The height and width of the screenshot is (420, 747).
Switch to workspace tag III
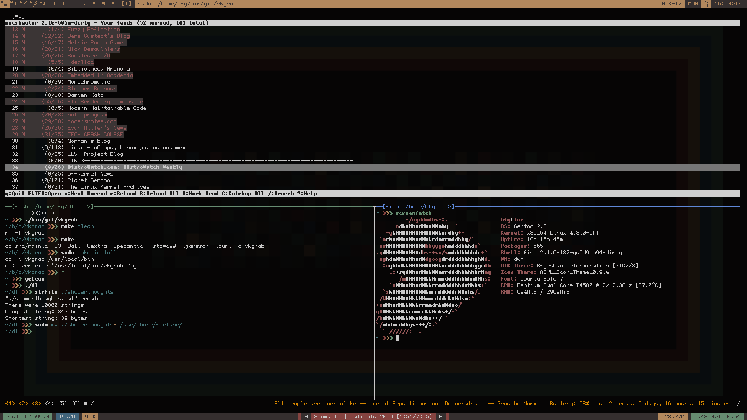[74, 4]
